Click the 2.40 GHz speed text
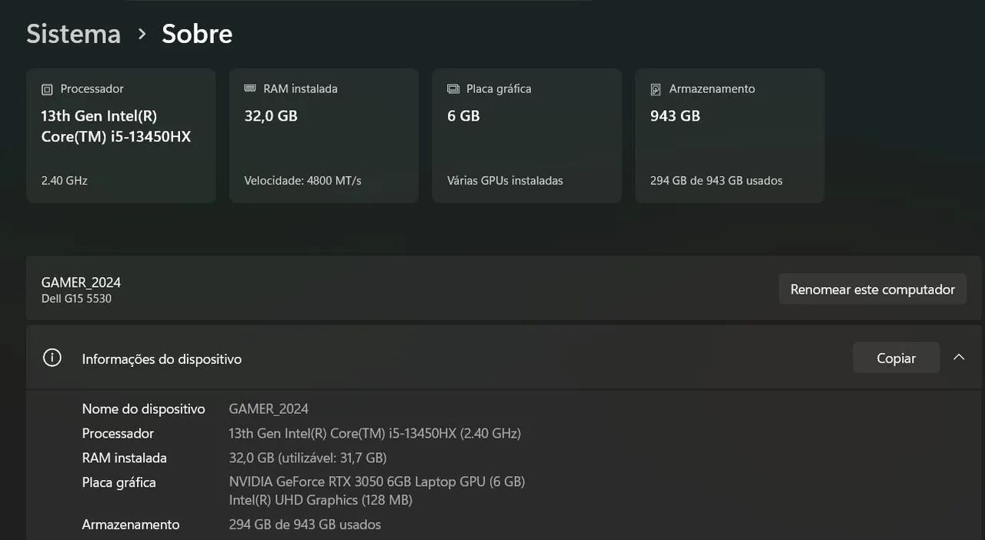Image resolution: width=985 pixels, height=540 pixels. pyautogui.click(x=65, y=181)
